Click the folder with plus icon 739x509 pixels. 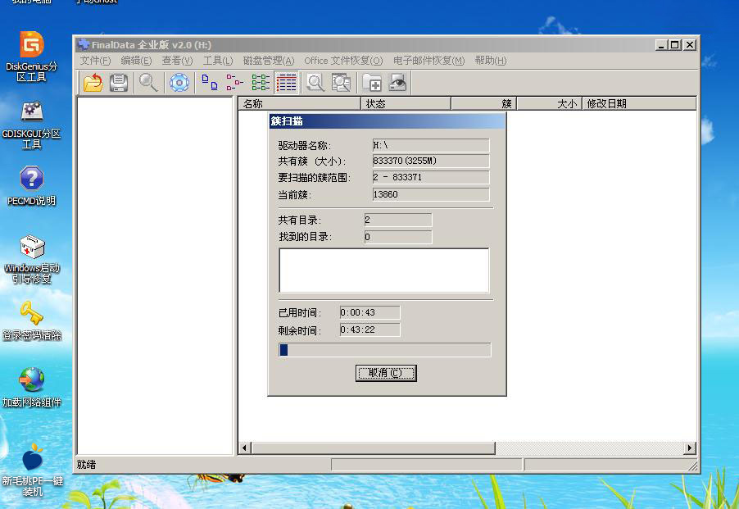[372, 83]
